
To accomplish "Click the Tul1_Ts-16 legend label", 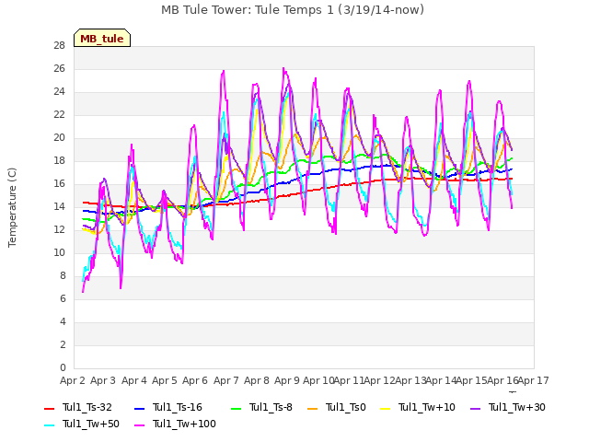I will point(178,407).
